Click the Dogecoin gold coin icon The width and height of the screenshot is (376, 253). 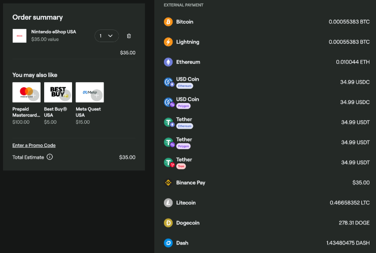(168, 223)
